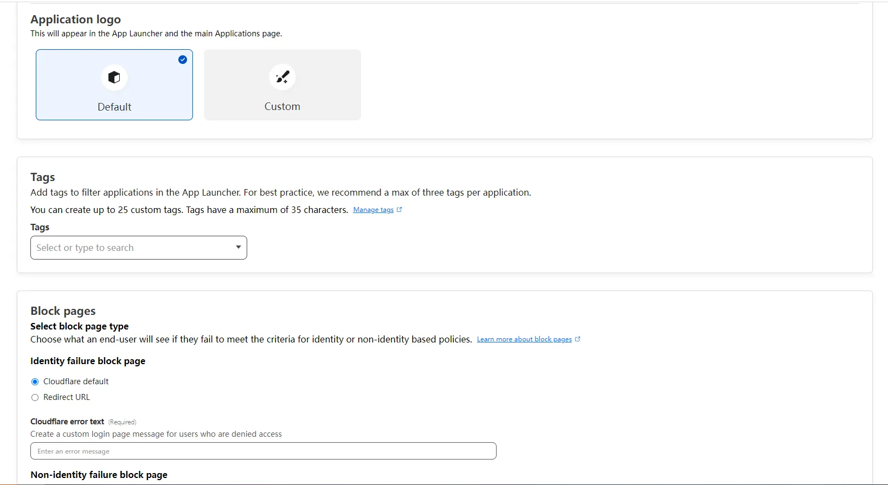Click the blue checkmark badge on Default card
This screenshot has width=888, height=485.
[183, 60]
